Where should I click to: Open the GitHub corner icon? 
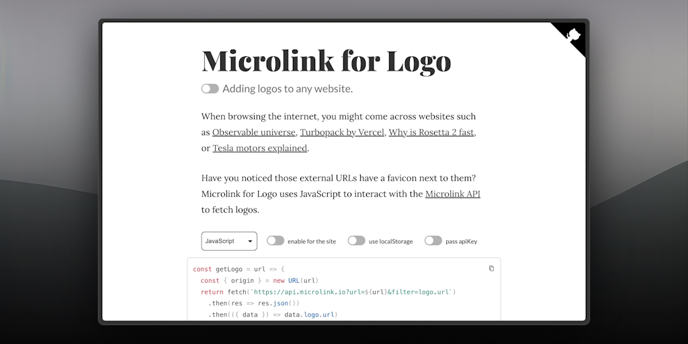point(574,35)
